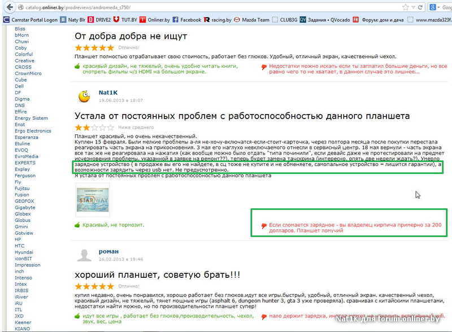The width and height of the screenshot is (452, 332).
Task: Open the DRIVE2 bookmark
Action: pos(99,20)
